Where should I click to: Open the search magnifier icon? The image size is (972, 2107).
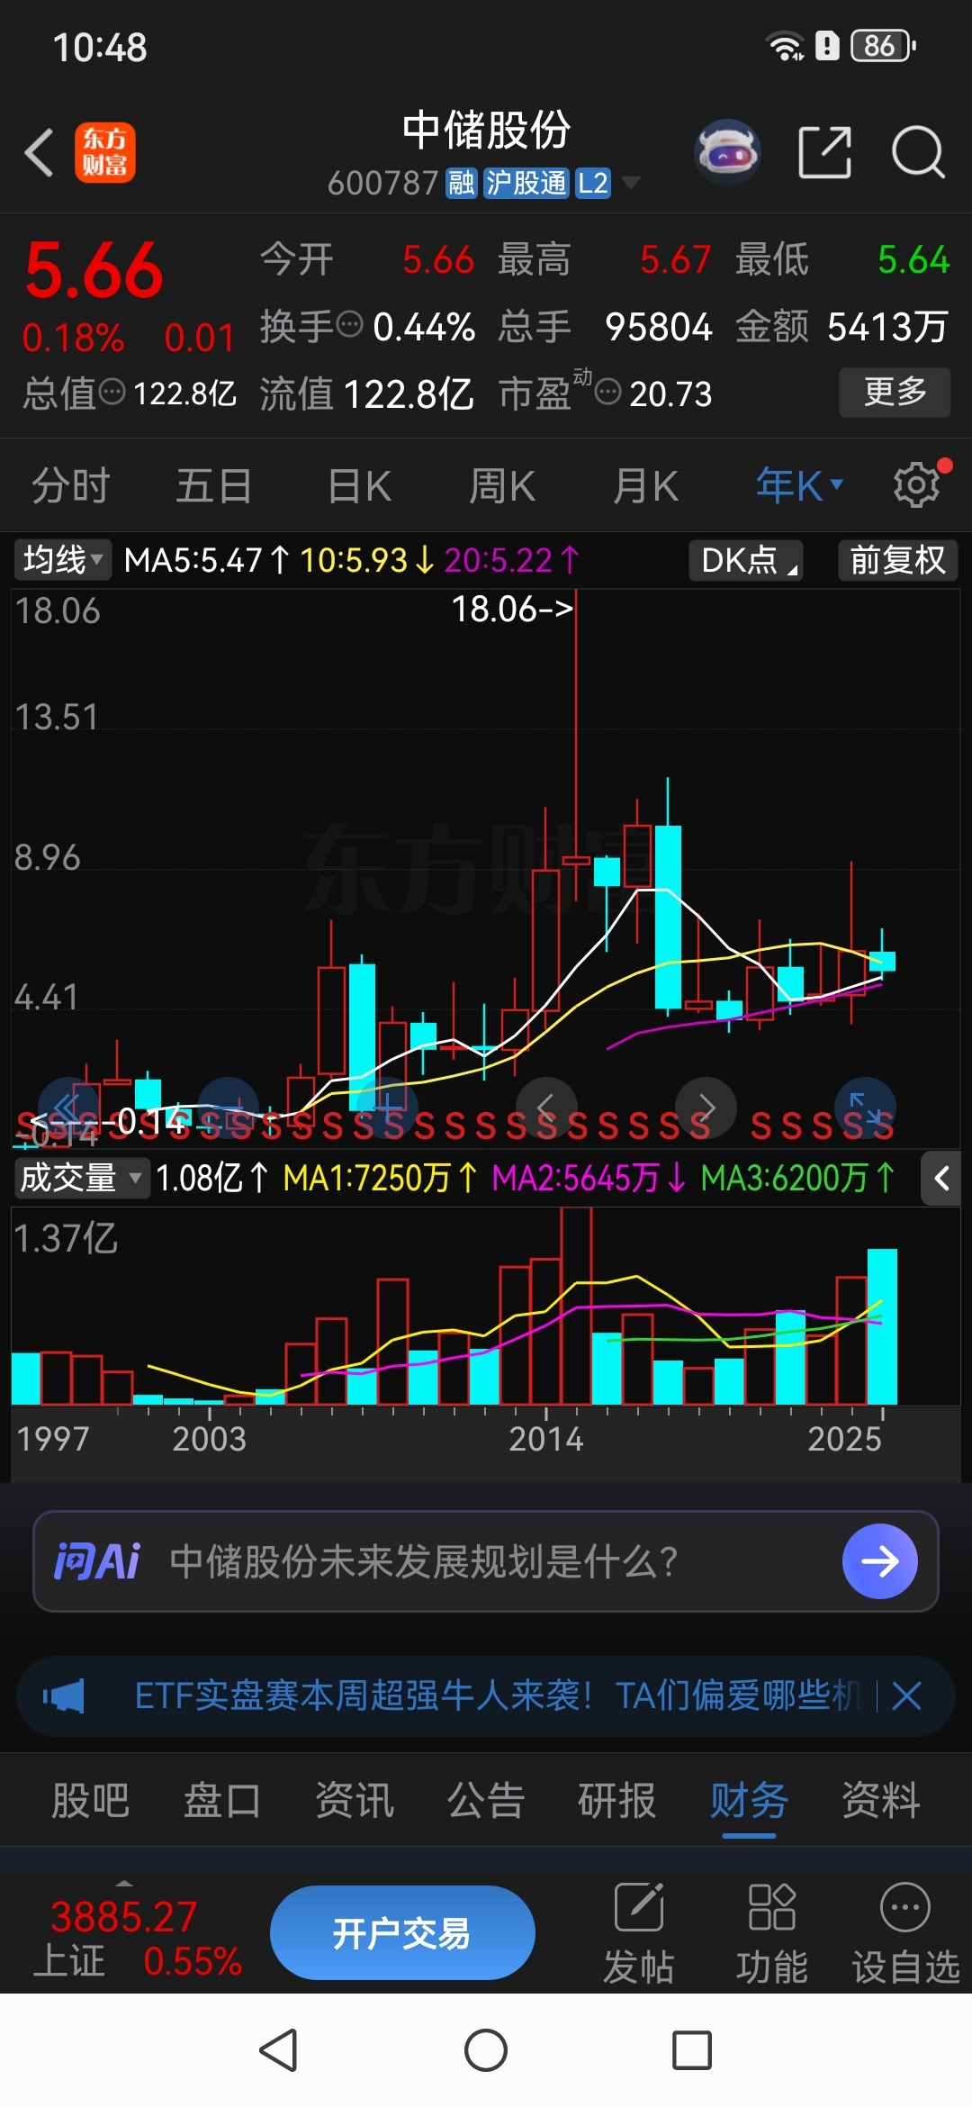click(918, 152)
